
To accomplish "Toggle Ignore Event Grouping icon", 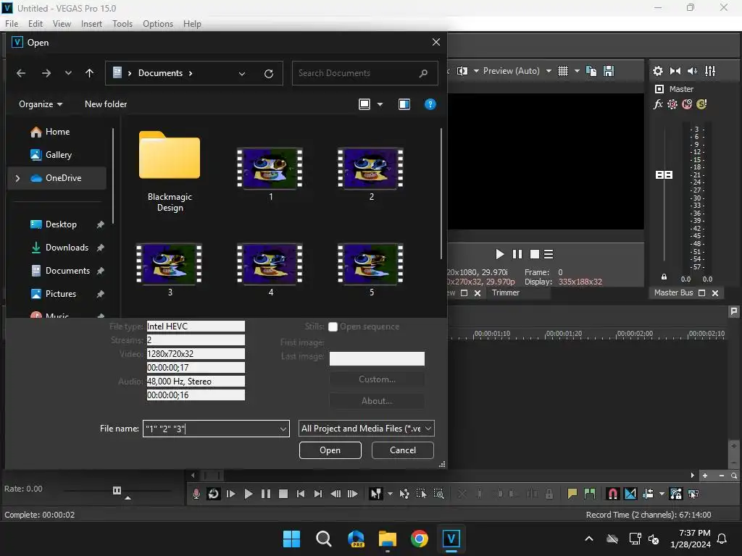I will coord(693,494).
